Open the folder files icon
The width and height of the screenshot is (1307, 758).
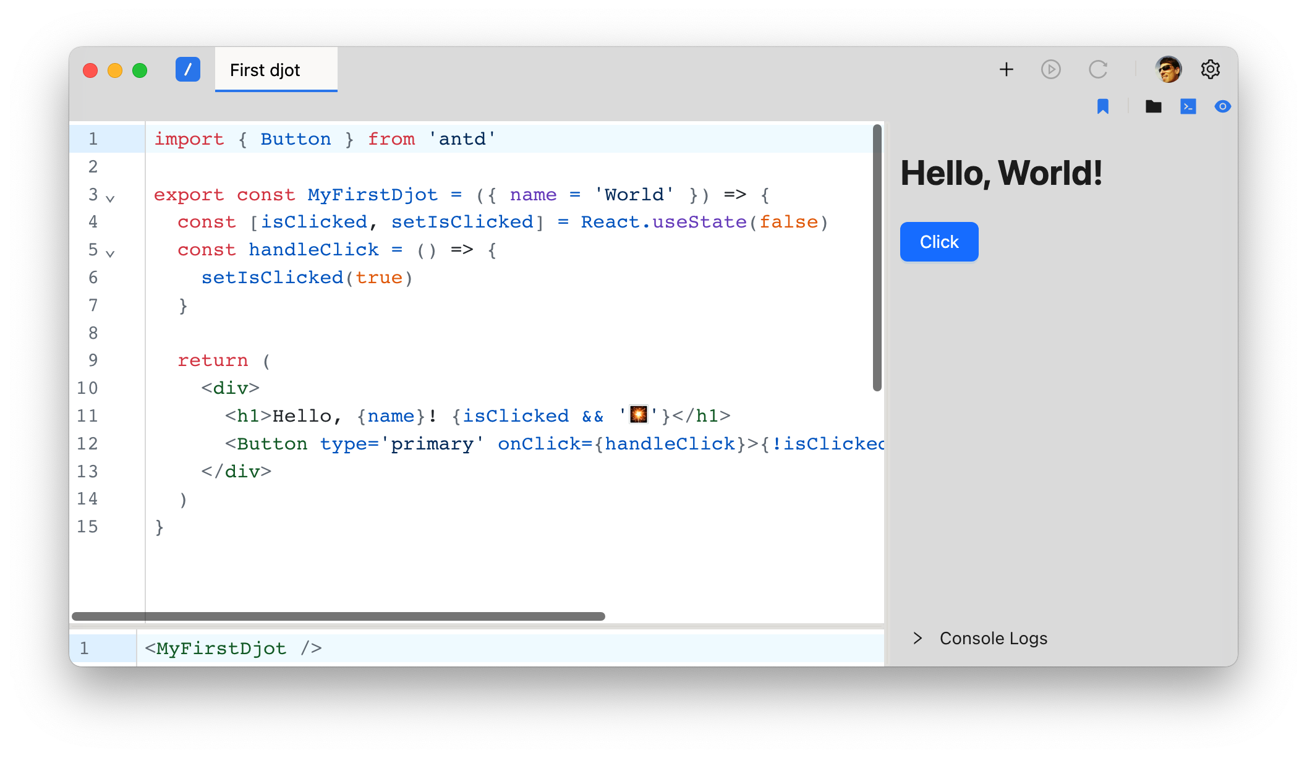click(x=1153, y=106)
